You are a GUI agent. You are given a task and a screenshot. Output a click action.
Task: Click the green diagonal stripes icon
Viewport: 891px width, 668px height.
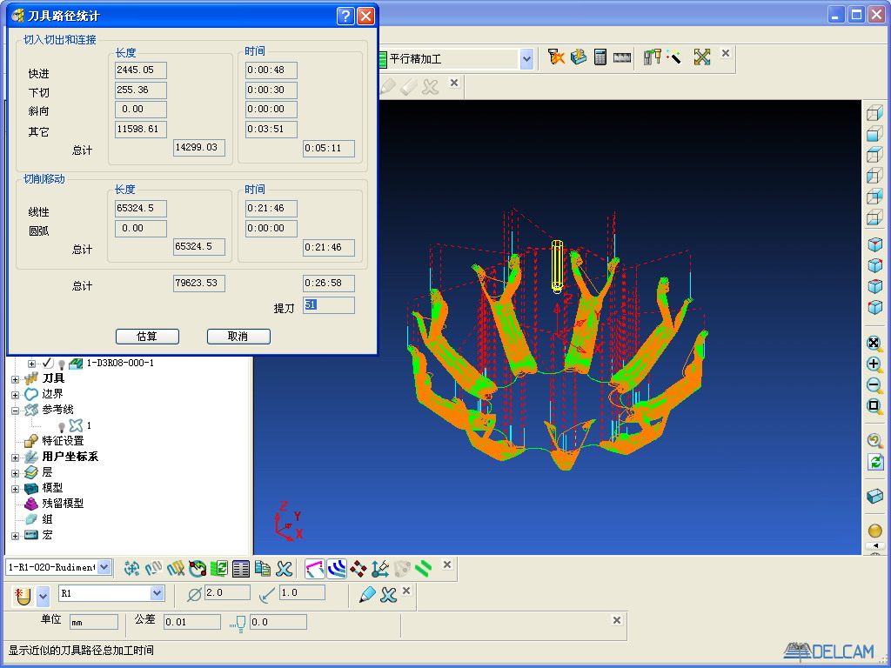(x=424, y=568)
